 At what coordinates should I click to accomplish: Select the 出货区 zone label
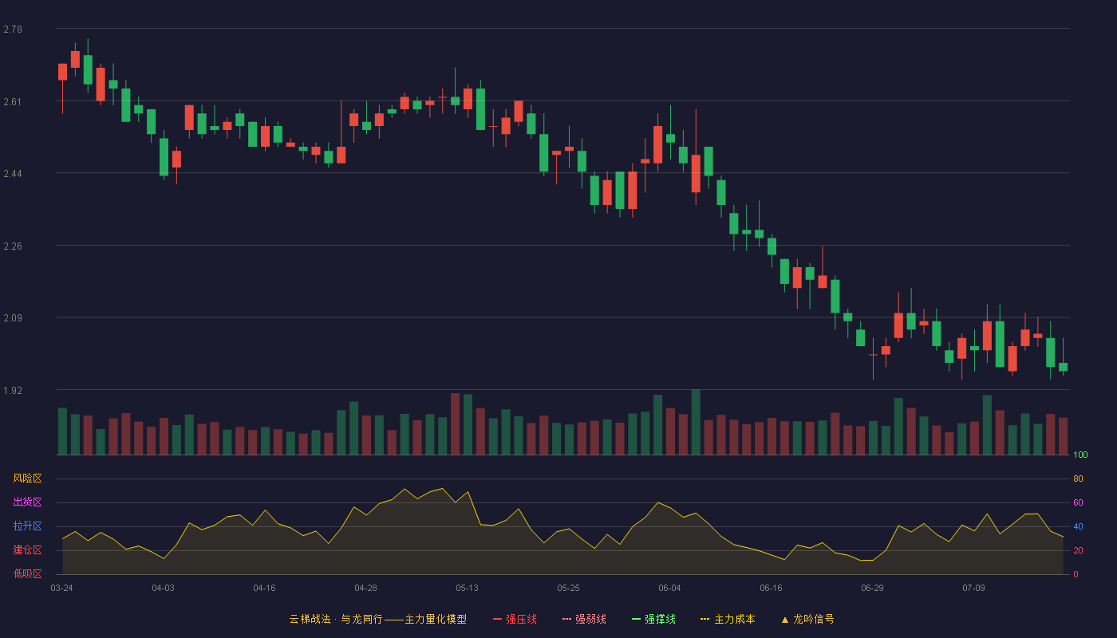tap(27, 502)
